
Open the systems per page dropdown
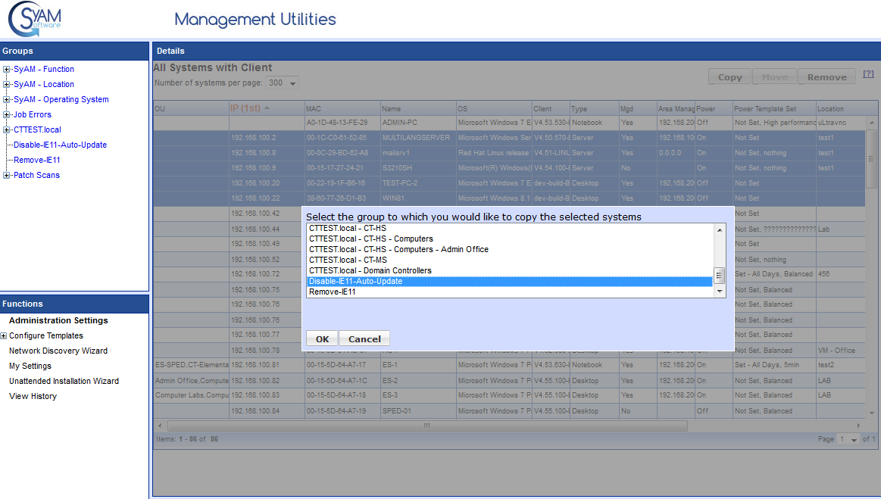(283, 83)
